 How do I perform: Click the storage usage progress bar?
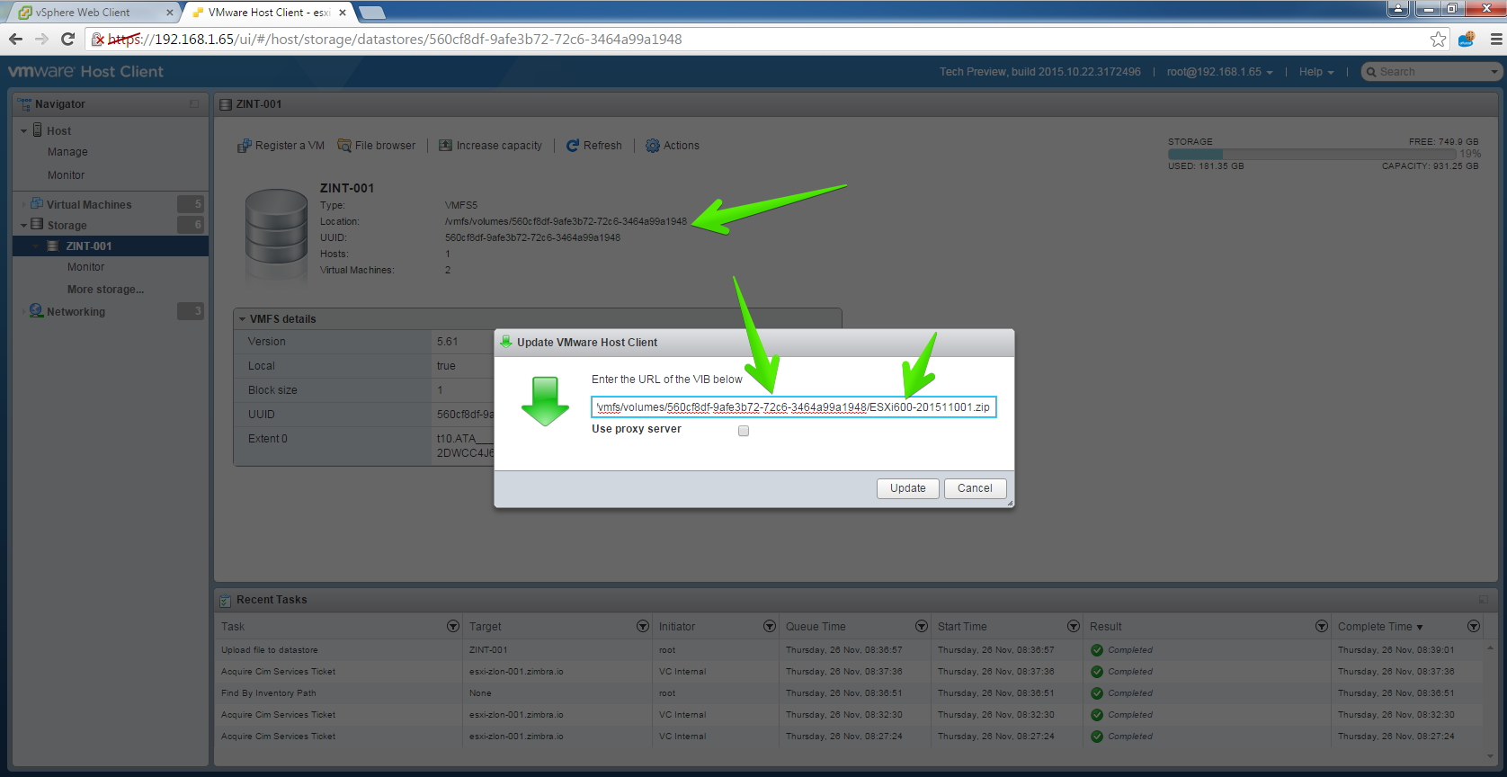(1313, 155)
